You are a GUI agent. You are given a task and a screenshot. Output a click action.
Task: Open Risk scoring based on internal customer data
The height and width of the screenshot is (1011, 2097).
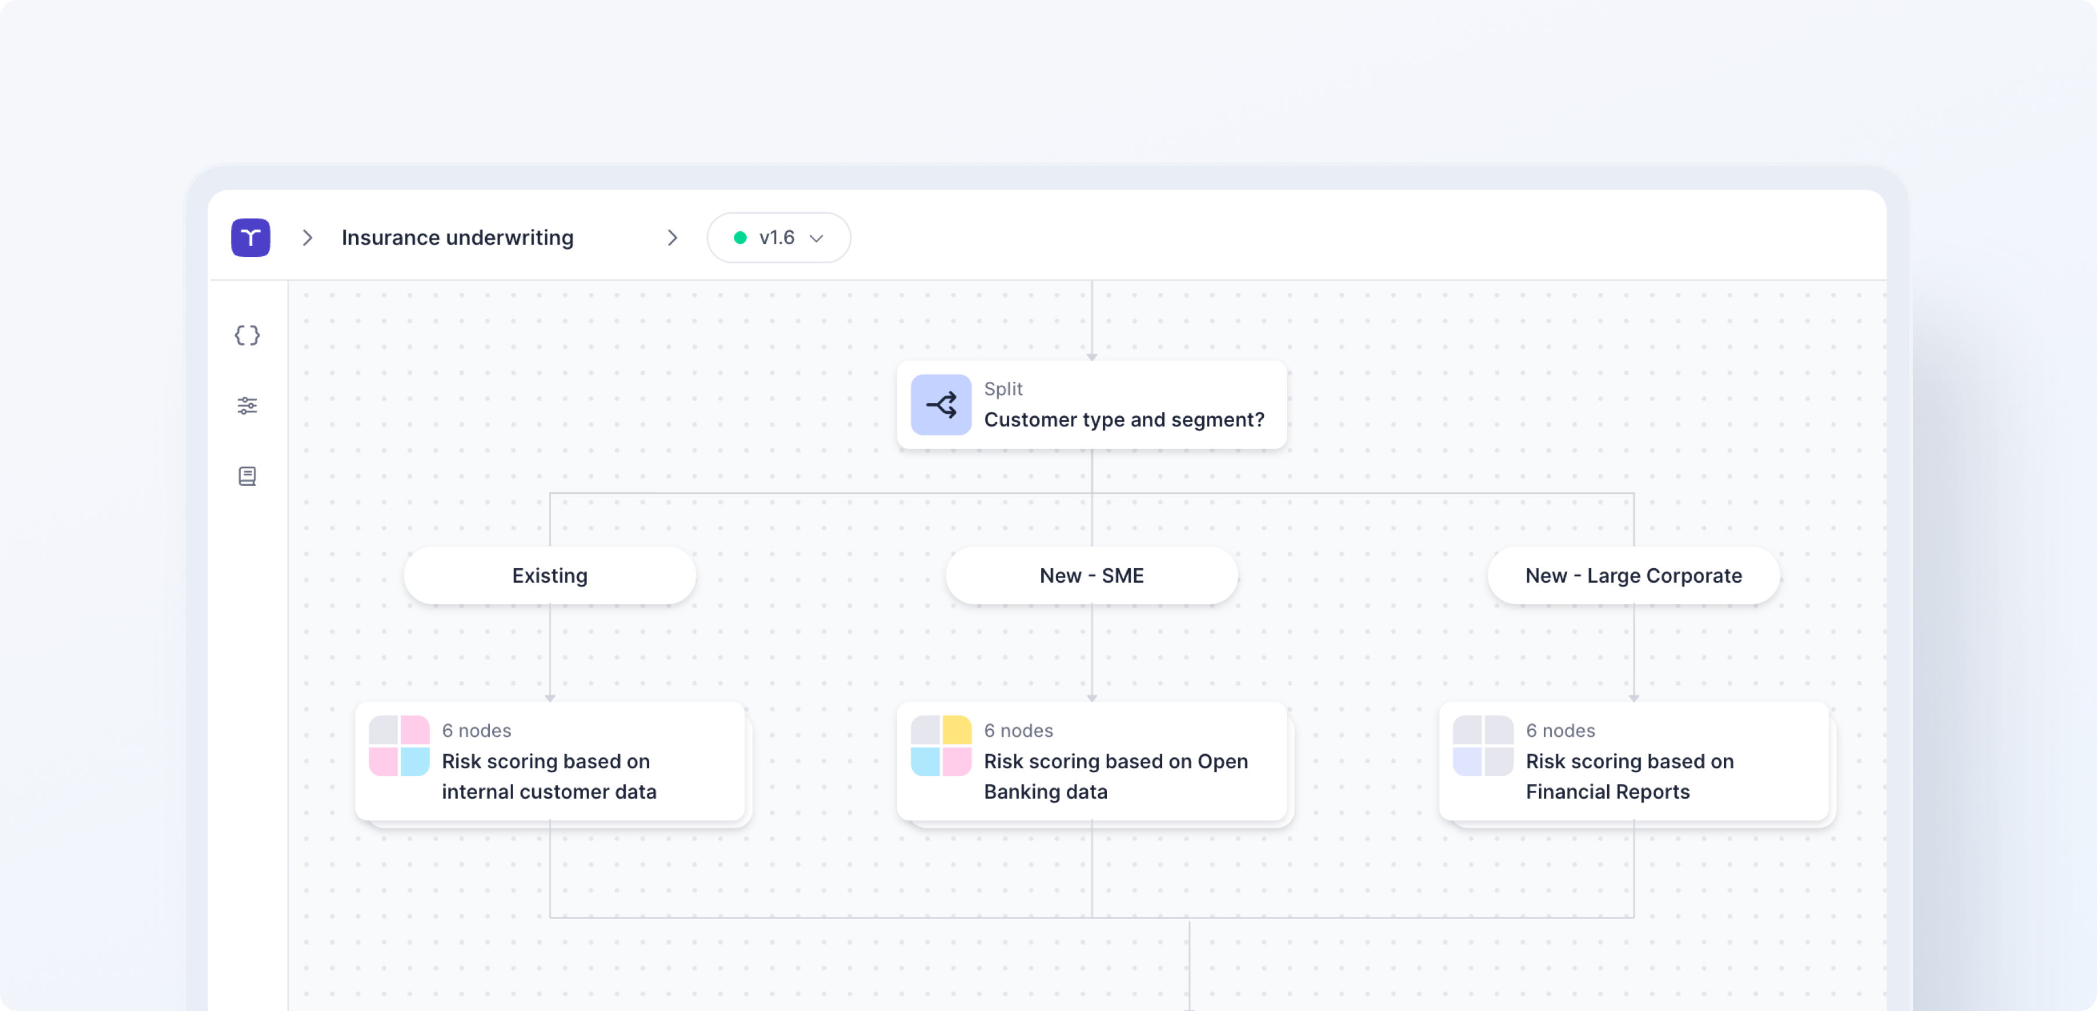point(549,776)
